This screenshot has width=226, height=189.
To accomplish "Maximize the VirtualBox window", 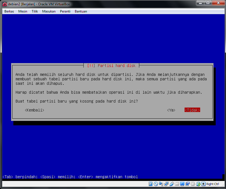I will 208,3.
